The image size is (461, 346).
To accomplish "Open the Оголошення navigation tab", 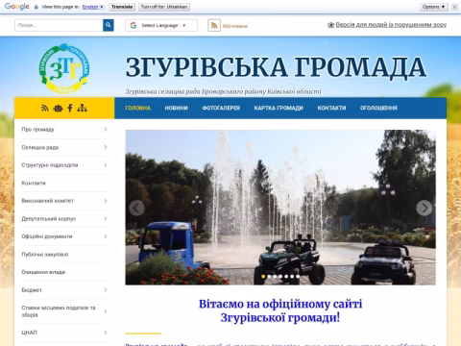I will [x=378, y=108].
